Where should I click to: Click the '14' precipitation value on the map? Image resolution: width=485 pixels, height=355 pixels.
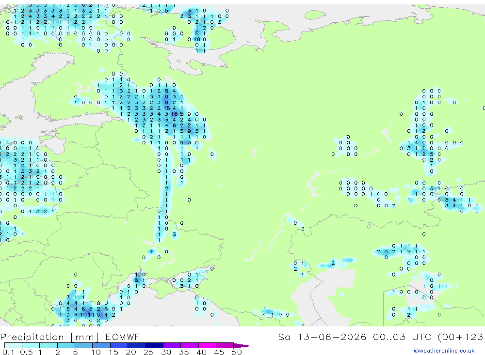tap(91, 314)
